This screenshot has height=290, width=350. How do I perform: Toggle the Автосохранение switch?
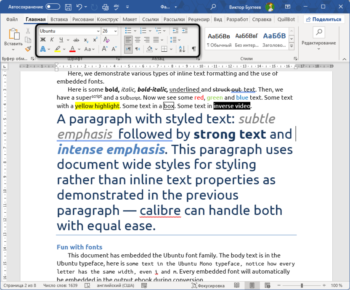[x=53, y=7]
